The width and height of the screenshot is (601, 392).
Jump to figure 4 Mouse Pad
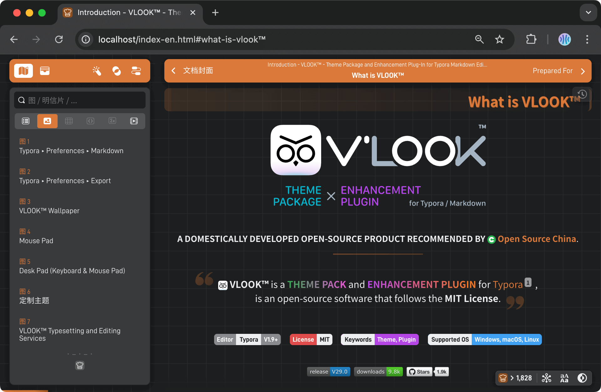coord(36,236)
